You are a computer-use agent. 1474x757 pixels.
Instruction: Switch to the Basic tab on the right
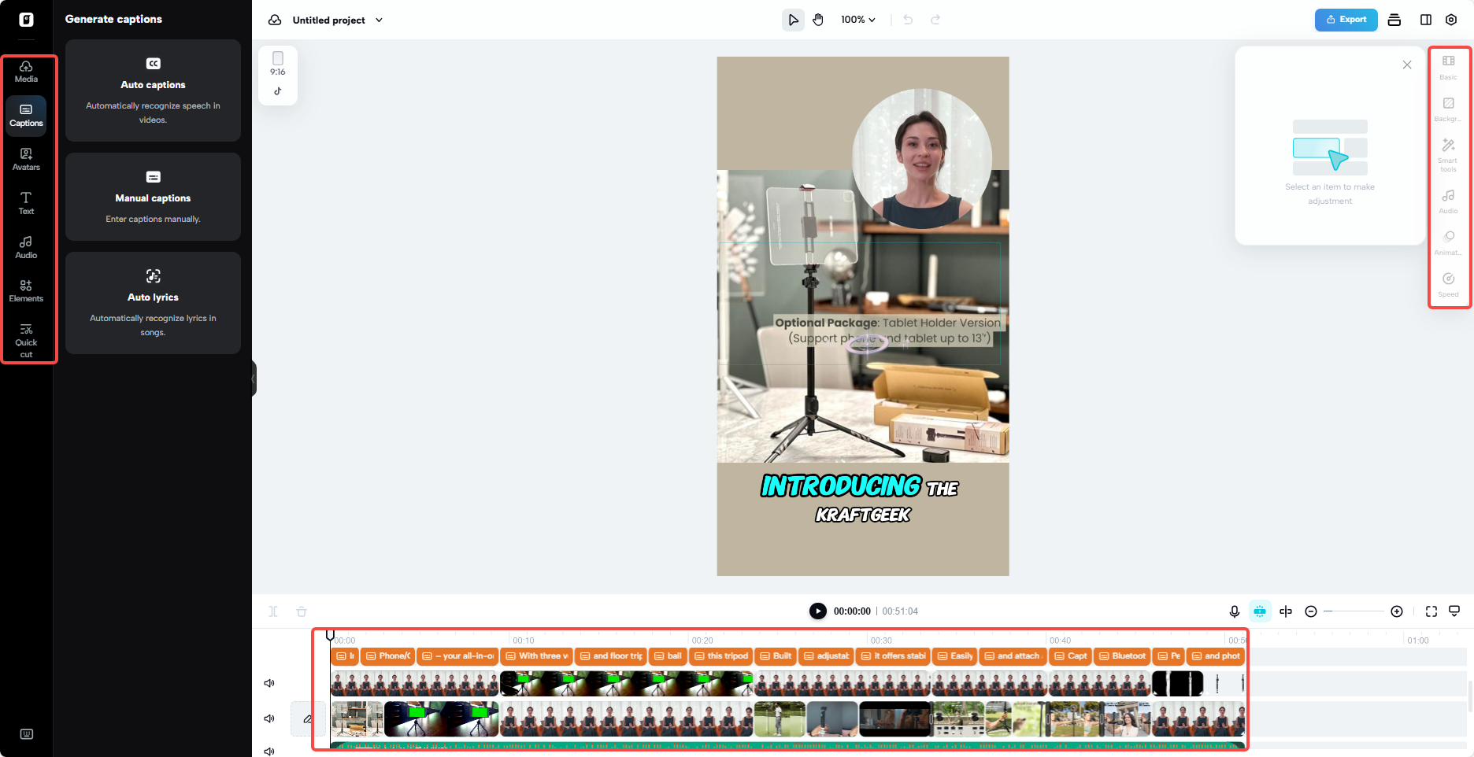[x=1448, y=67]
